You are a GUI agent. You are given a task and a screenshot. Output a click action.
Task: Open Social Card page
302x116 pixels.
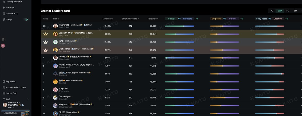(12, 93)
